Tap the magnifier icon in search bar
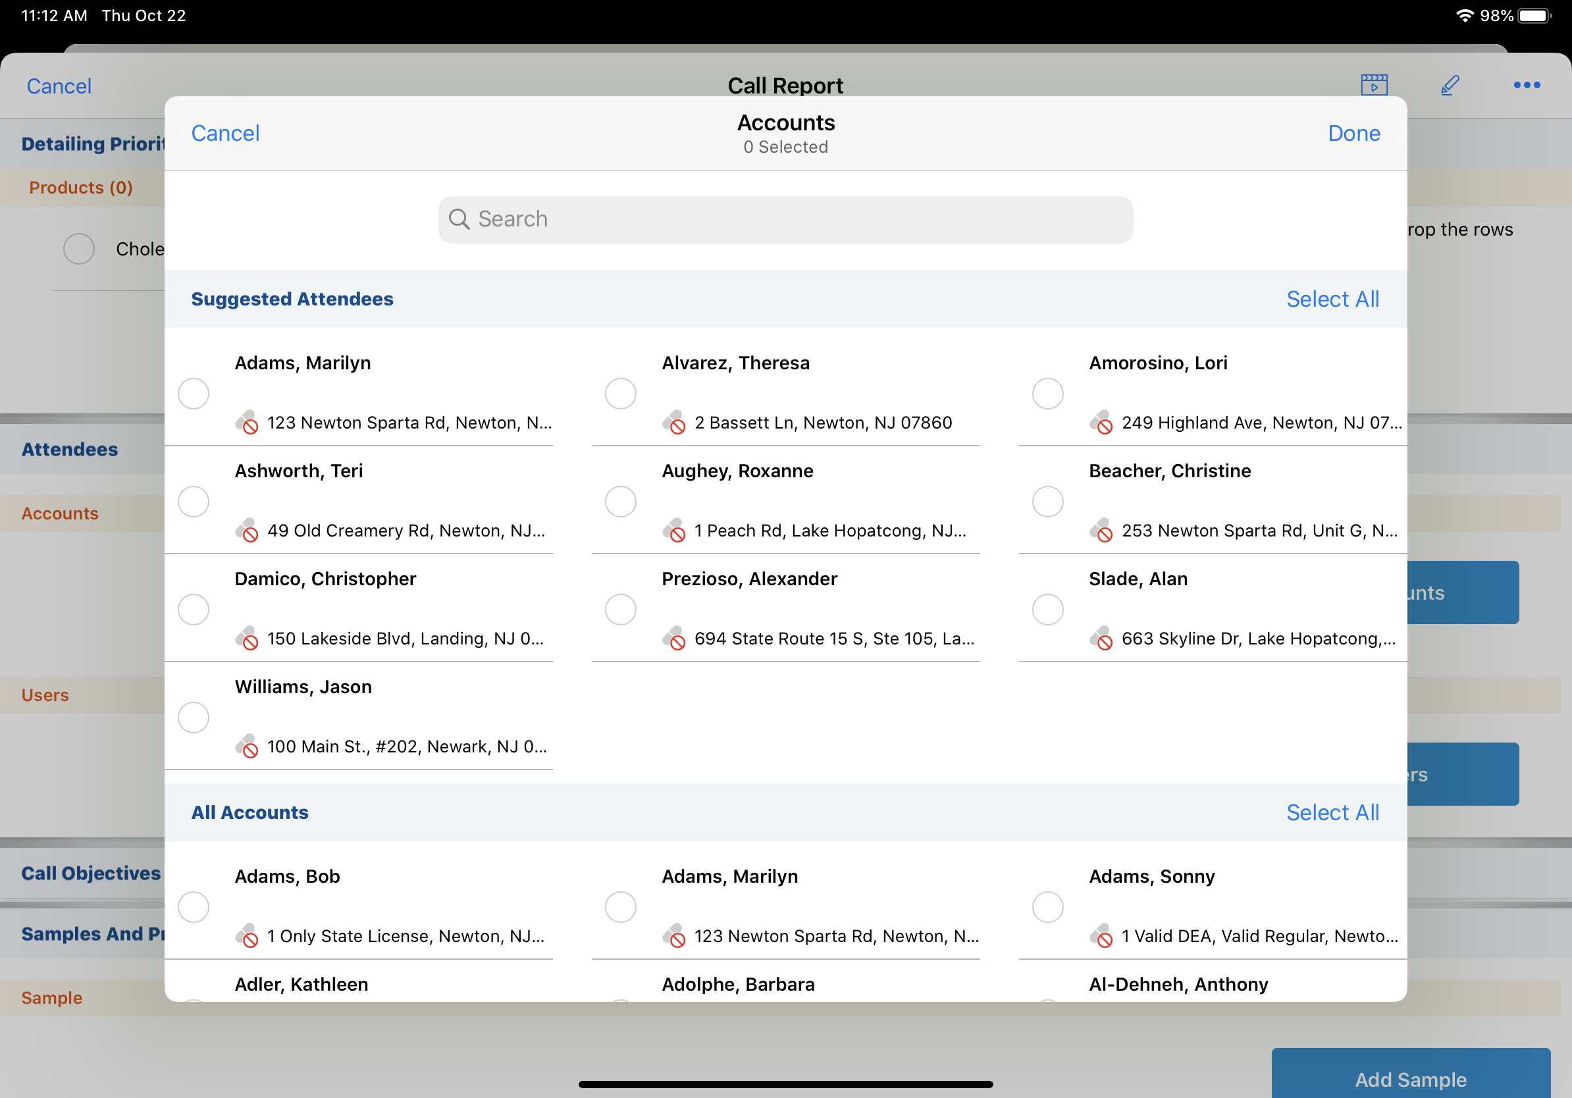The image size is (1572, 1098). coord(459,219)
